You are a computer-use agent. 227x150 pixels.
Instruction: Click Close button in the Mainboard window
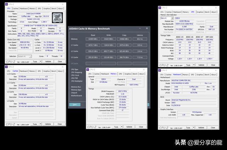[x=213, y=128]
